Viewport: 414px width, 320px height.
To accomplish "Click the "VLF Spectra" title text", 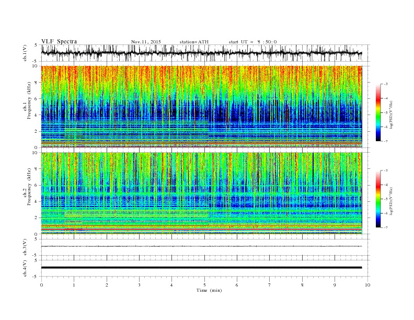I will tap(59, 41).
